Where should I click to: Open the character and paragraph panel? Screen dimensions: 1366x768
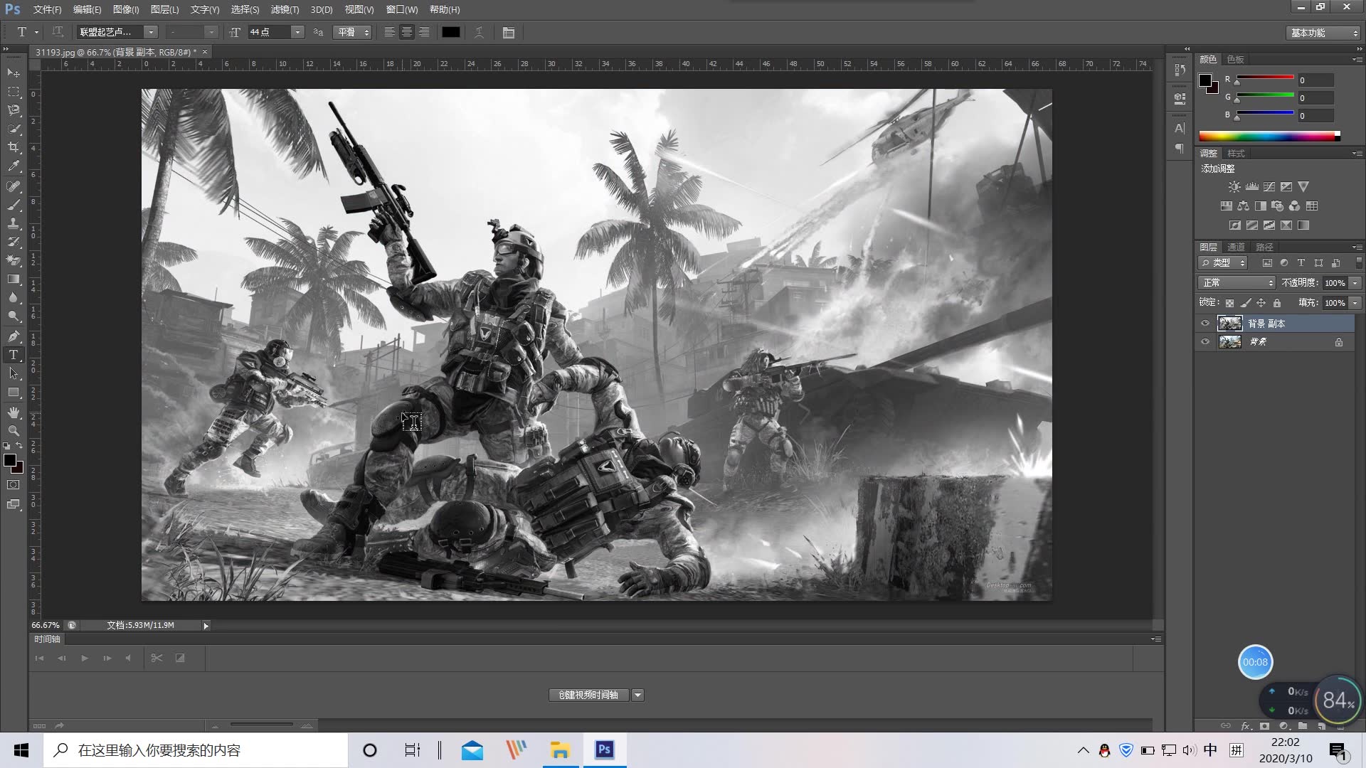pyautogui.click(x=508, y=33)
